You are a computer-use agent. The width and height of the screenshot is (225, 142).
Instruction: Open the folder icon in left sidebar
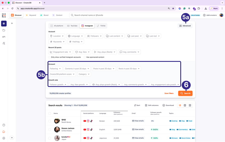(4, 30)
